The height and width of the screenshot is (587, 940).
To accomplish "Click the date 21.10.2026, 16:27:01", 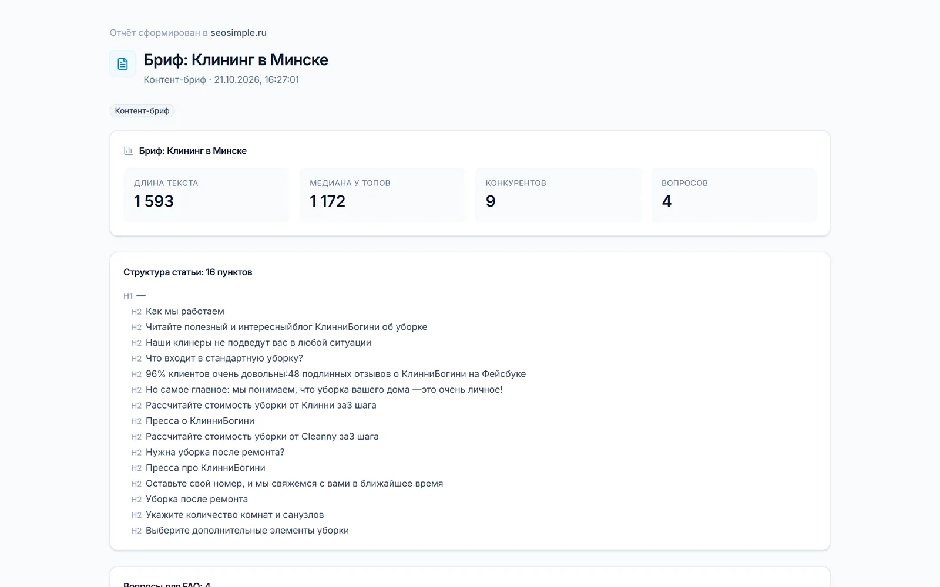I will click(257, 80).
